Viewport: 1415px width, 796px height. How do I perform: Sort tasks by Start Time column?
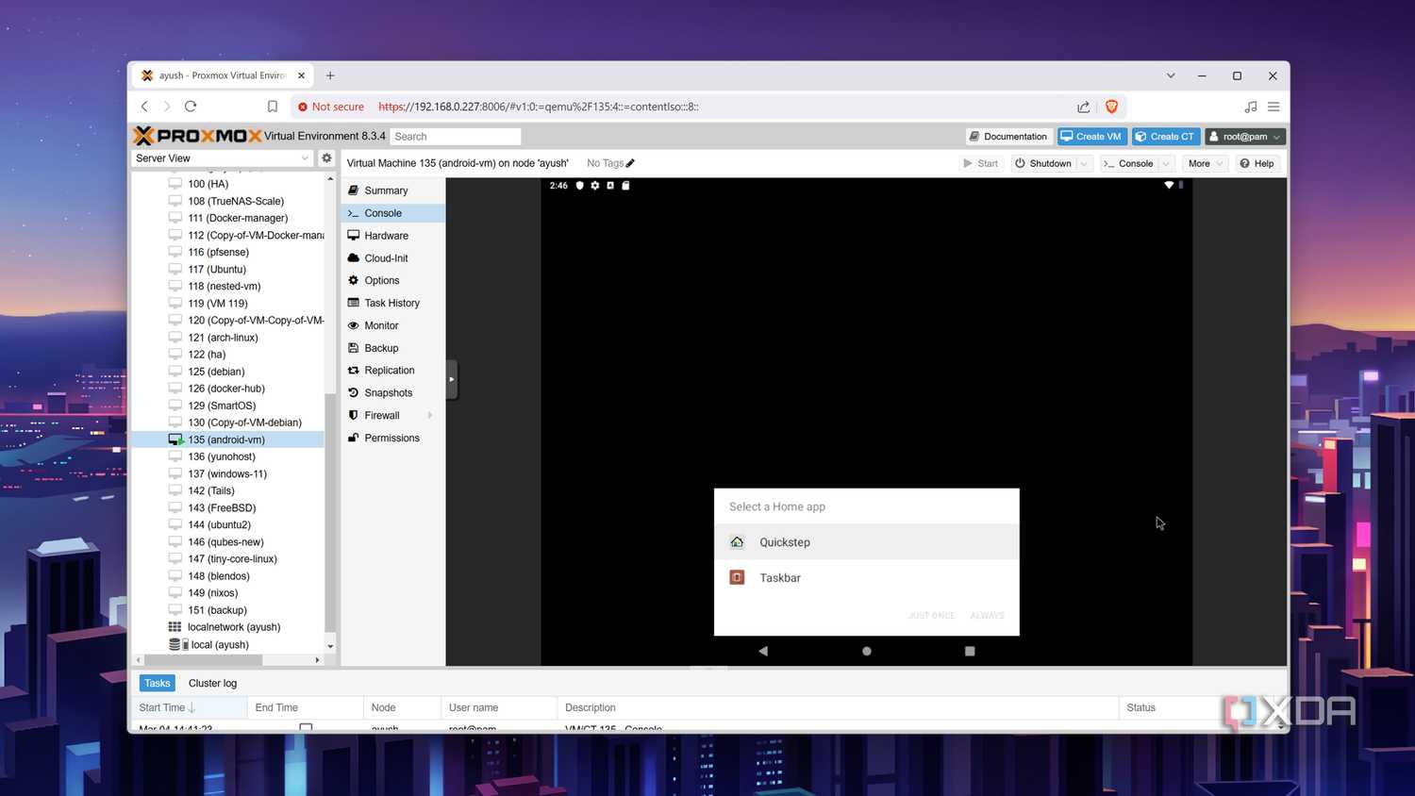tap(189, 707)
